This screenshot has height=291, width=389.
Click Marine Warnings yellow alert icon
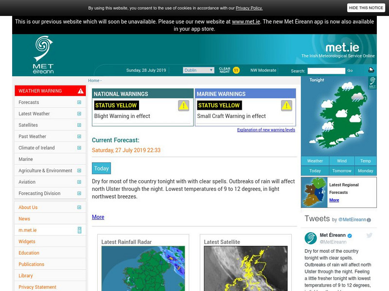286,105
